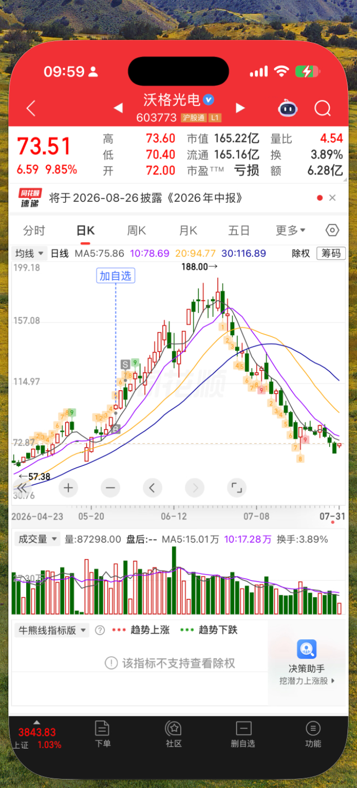Open 决策助手 icon
Viewport: 357px width, 788px height.
pos(307,649)
